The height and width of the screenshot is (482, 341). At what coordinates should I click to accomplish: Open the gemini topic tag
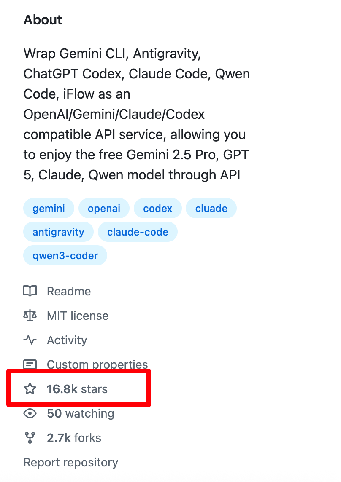49,209
